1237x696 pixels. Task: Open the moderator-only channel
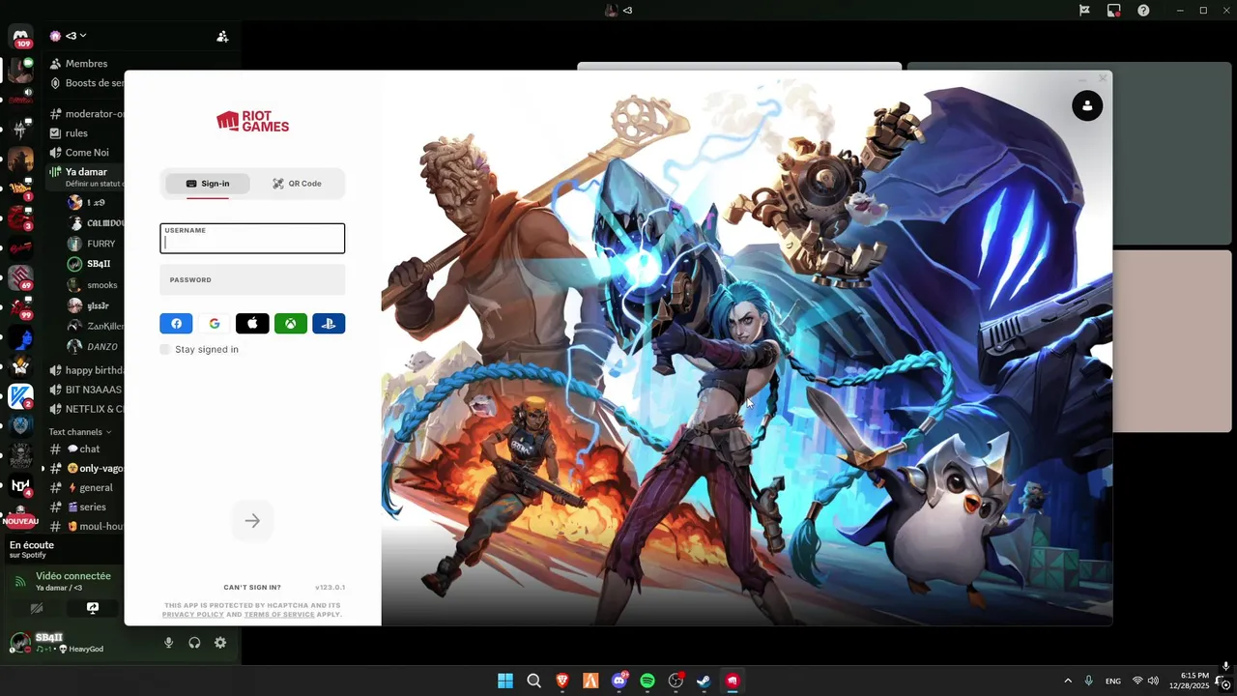point(85,114)
